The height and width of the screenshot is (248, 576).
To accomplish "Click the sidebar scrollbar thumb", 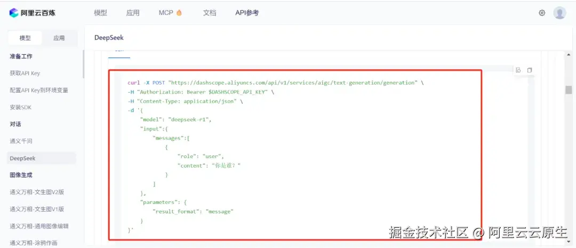I will (83, 64).
